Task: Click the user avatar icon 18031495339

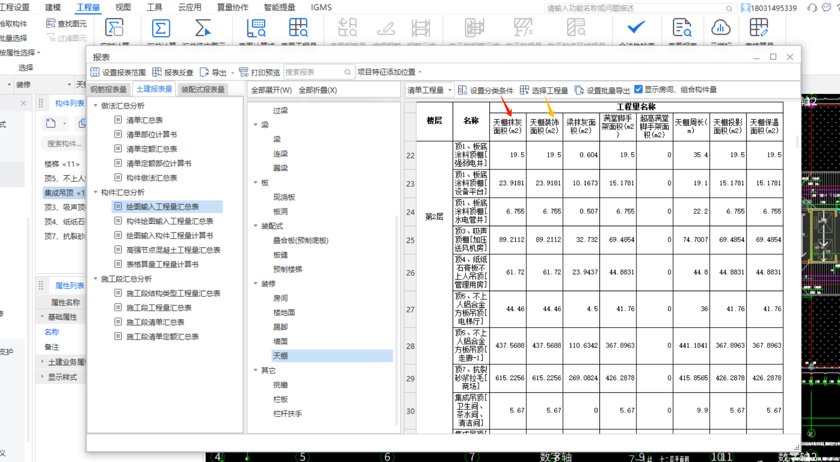Action: coord(745,8)
